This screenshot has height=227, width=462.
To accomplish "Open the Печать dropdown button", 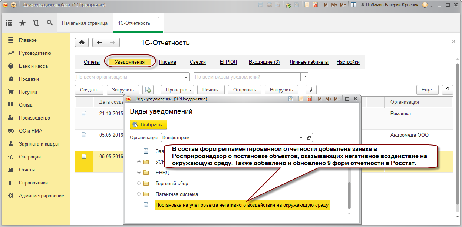I will [211, 90].
